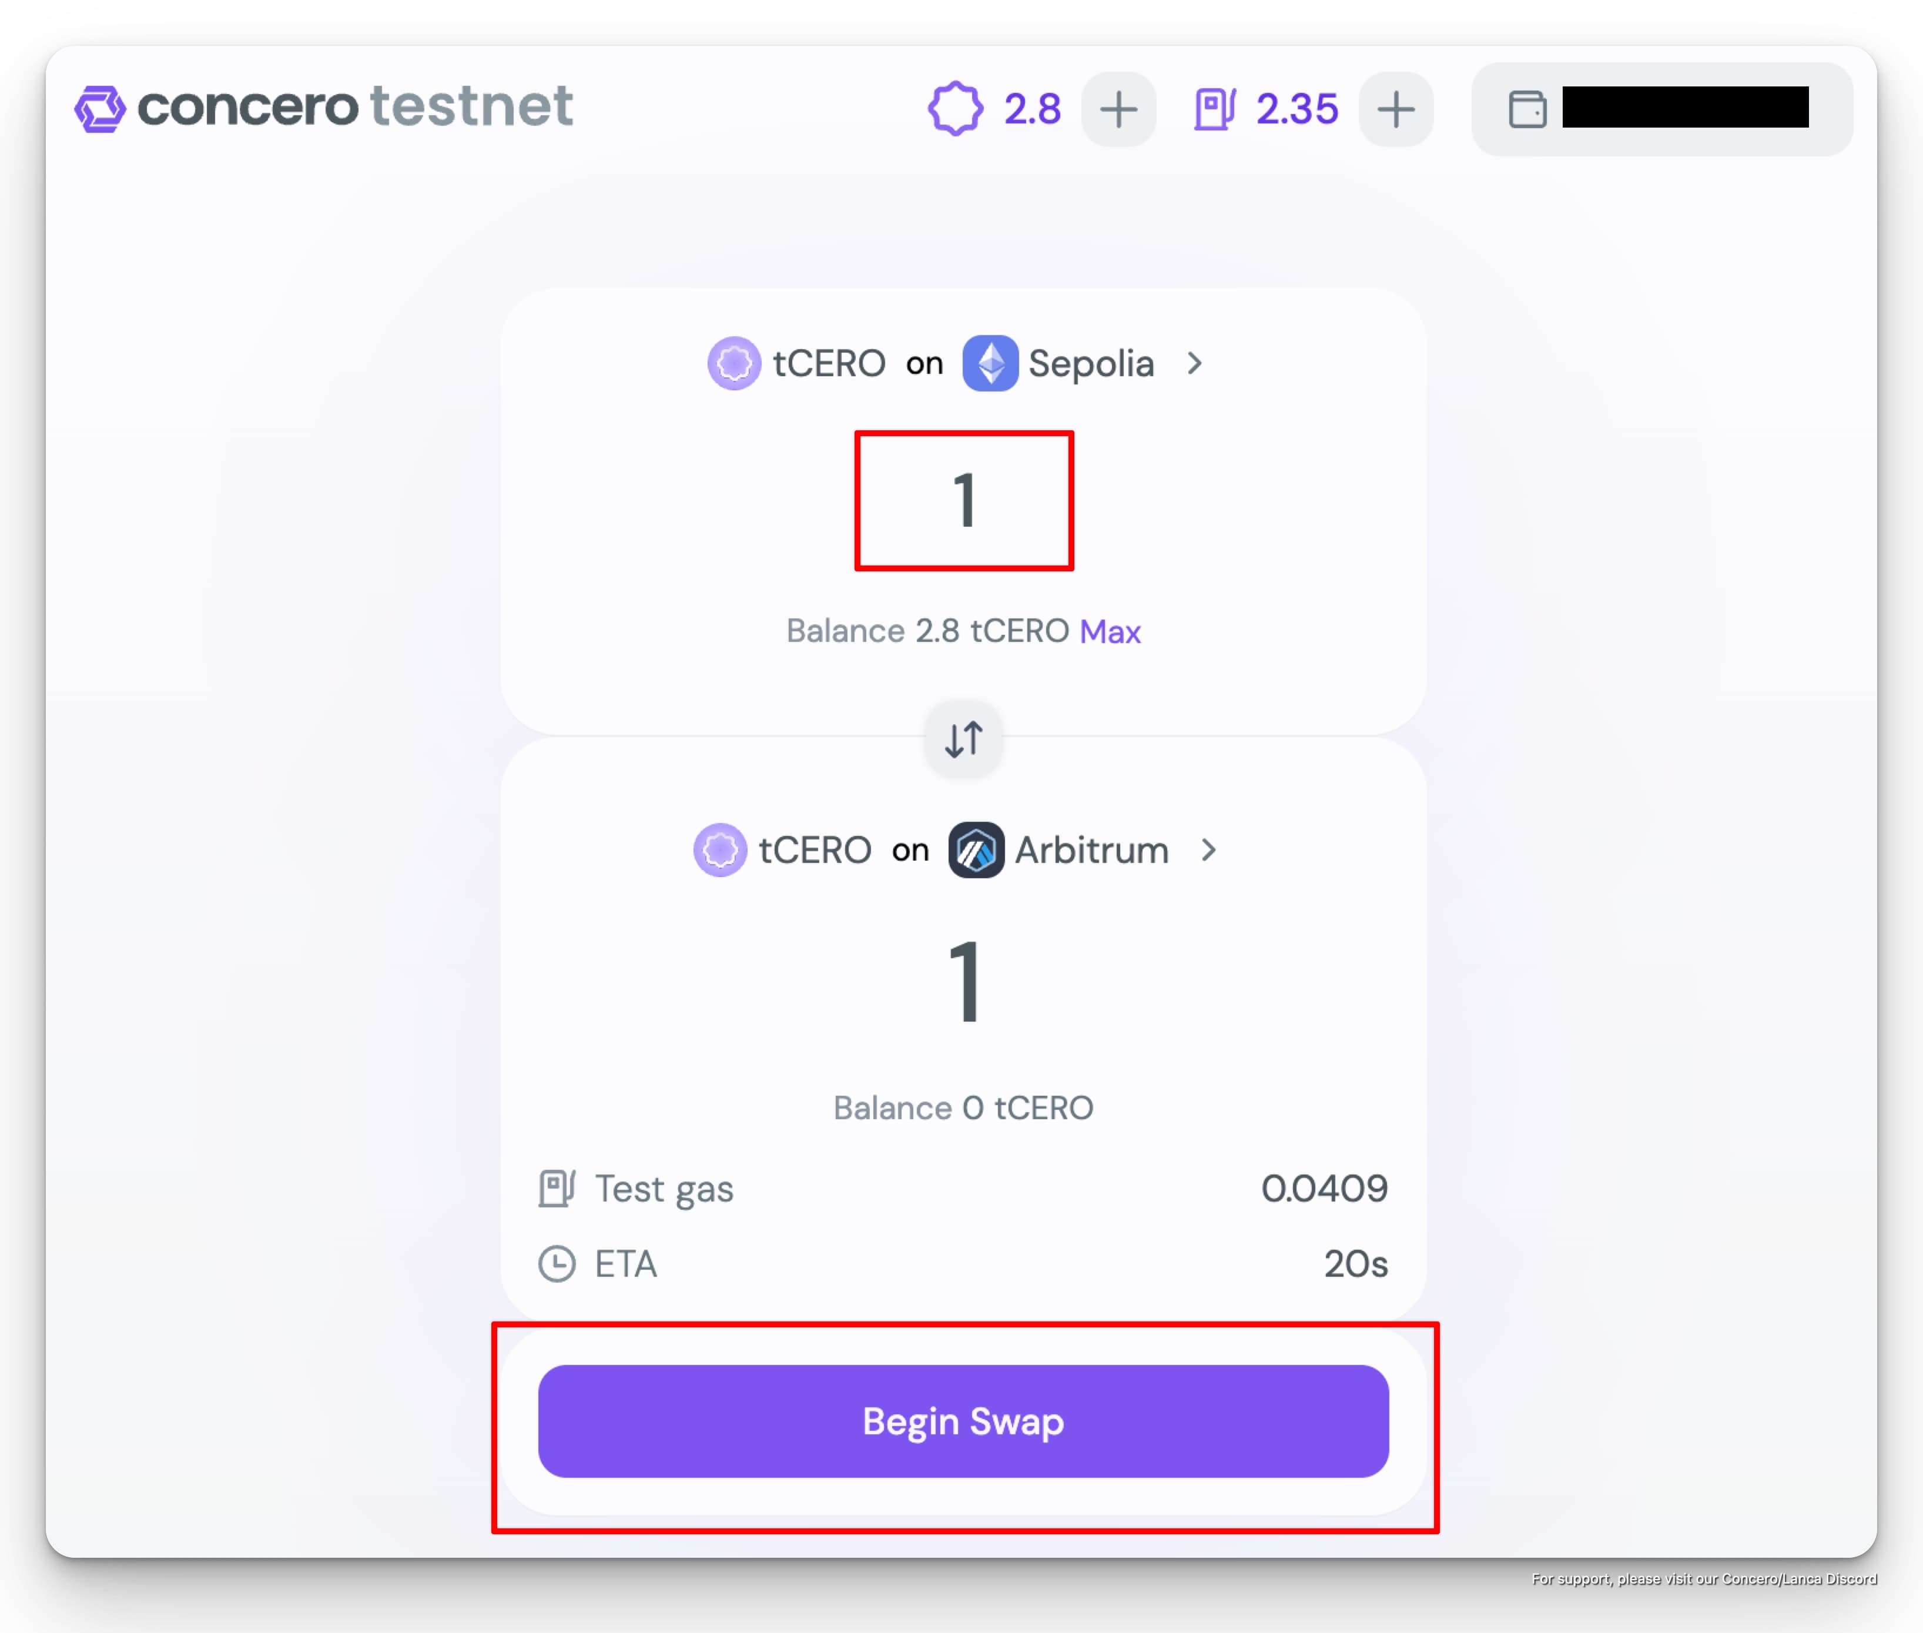The width and height of the screenshot is (1923, 1633).
Task: Click the Sepolia Ethereum network icon
Action: click(x=990, y=363)
